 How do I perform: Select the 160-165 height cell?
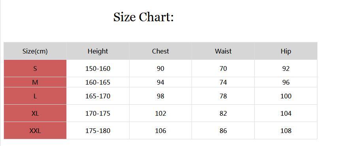(x=98, y=82)
